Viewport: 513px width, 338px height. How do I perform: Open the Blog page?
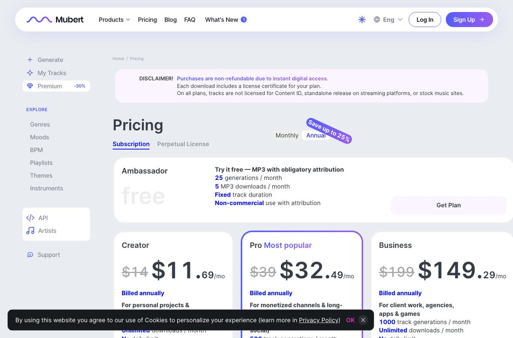[171, 20]
